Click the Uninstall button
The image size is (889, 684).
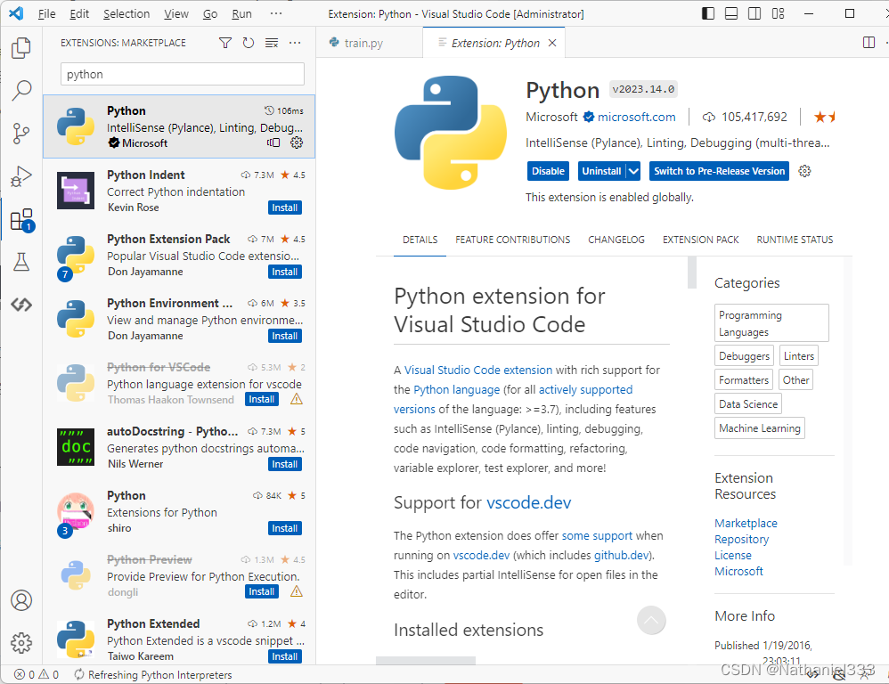coord(601,171)
